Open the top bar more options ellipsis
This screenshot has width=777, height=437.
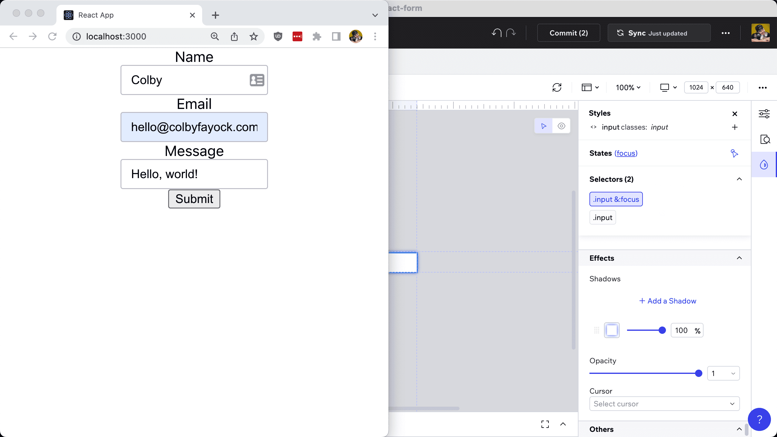725,33
